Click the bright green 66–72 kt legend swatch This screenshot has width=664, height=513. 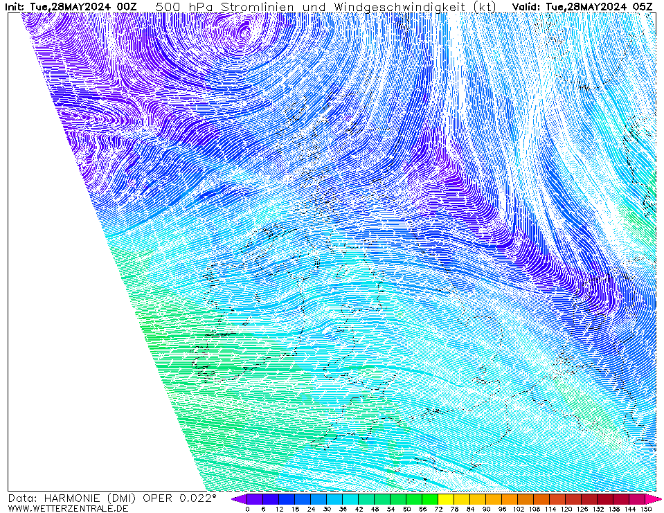click(x=430, y=499)
